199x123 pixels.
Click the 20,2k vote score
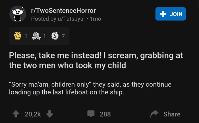(33, 114)
